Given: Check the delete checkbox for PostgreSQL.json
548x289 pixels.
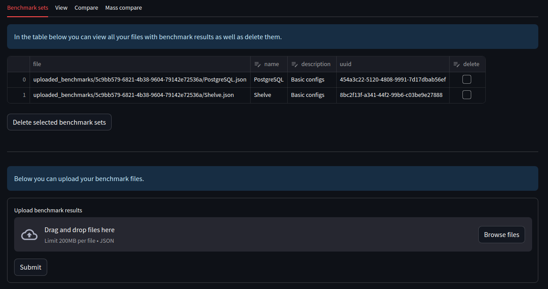Looking at the screenshot, I should pos(466,79).
